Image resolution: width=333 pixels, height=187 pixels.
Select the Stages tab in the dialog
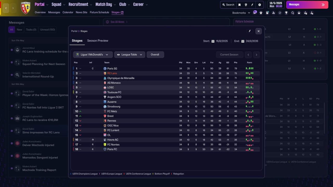tap(77, 41)
